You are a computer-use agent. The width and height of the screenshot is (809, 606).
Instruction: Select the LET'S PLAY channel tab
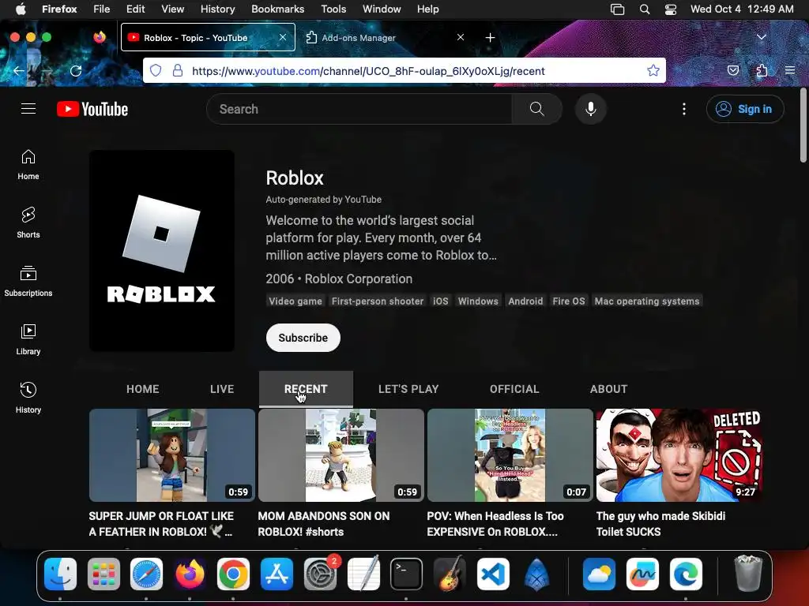click(x=408, y=389)
